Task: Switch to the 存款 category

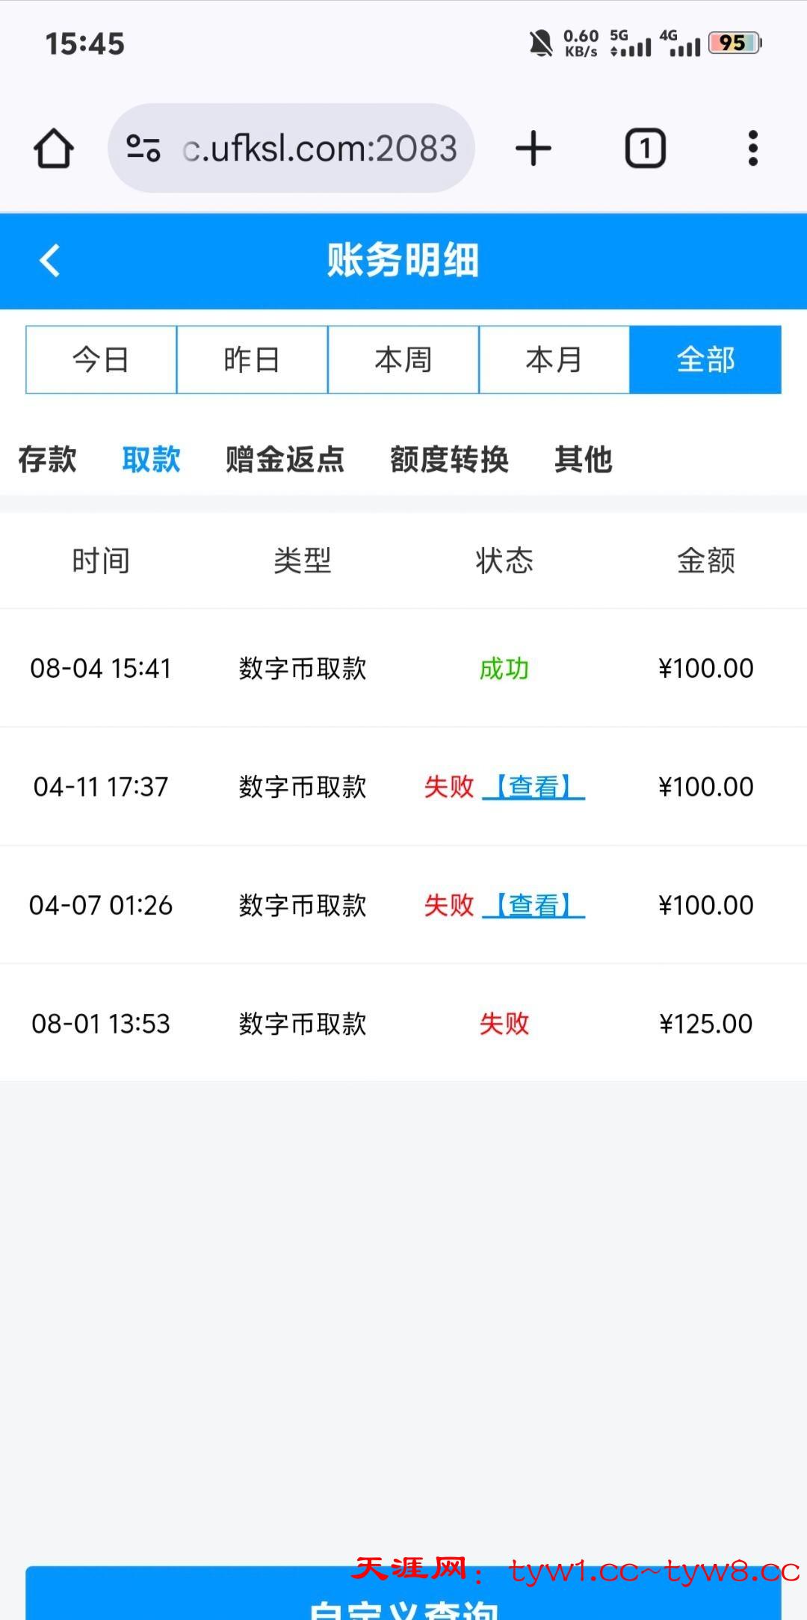Action: click(x=47, y=459)
